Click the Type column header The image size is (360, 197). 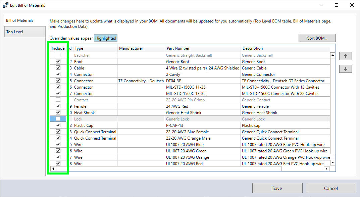[x=95, y=48]
